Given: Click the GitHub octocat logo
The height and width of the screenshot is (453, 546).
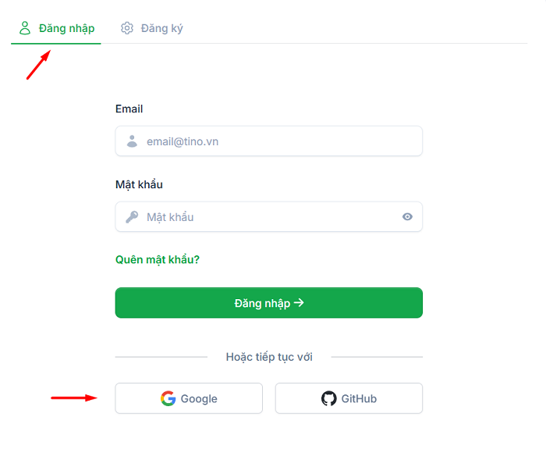Looking at the screenshot, I should (x=329, y=398).
